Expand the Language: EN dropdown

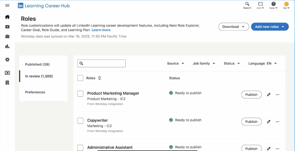[x=262, y=64]
